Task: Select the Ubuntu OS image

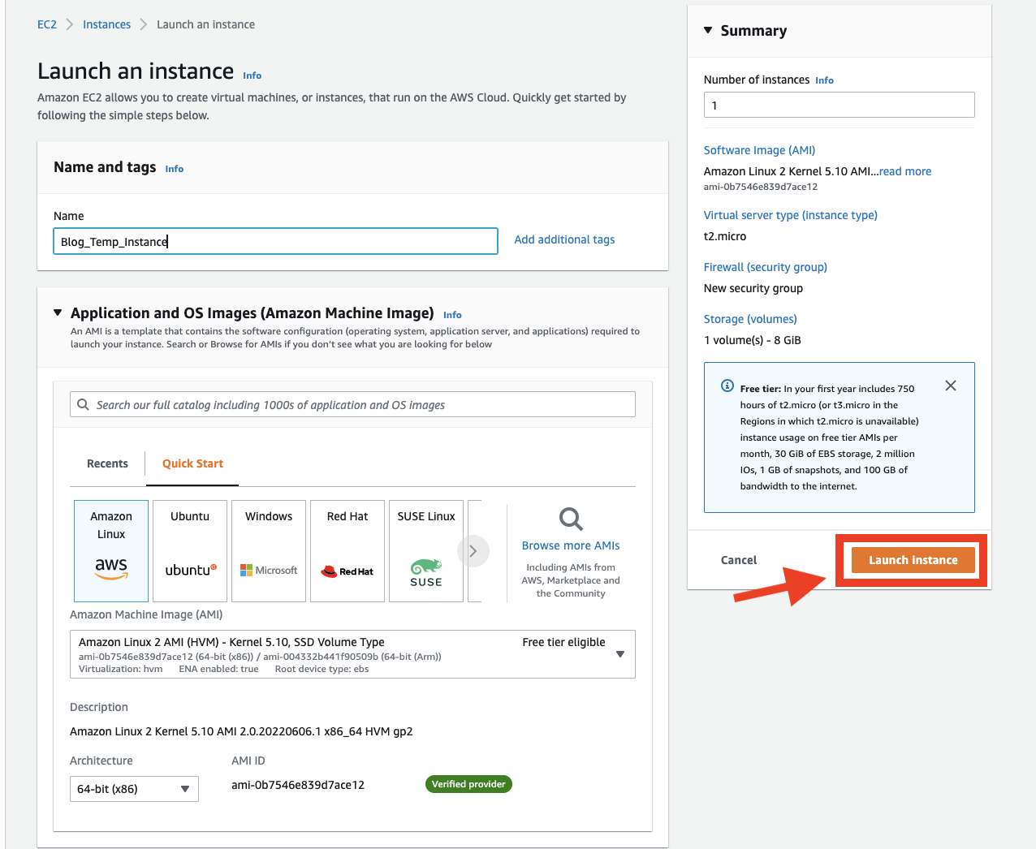Action: pyautogui.click(x=189, y=550)
